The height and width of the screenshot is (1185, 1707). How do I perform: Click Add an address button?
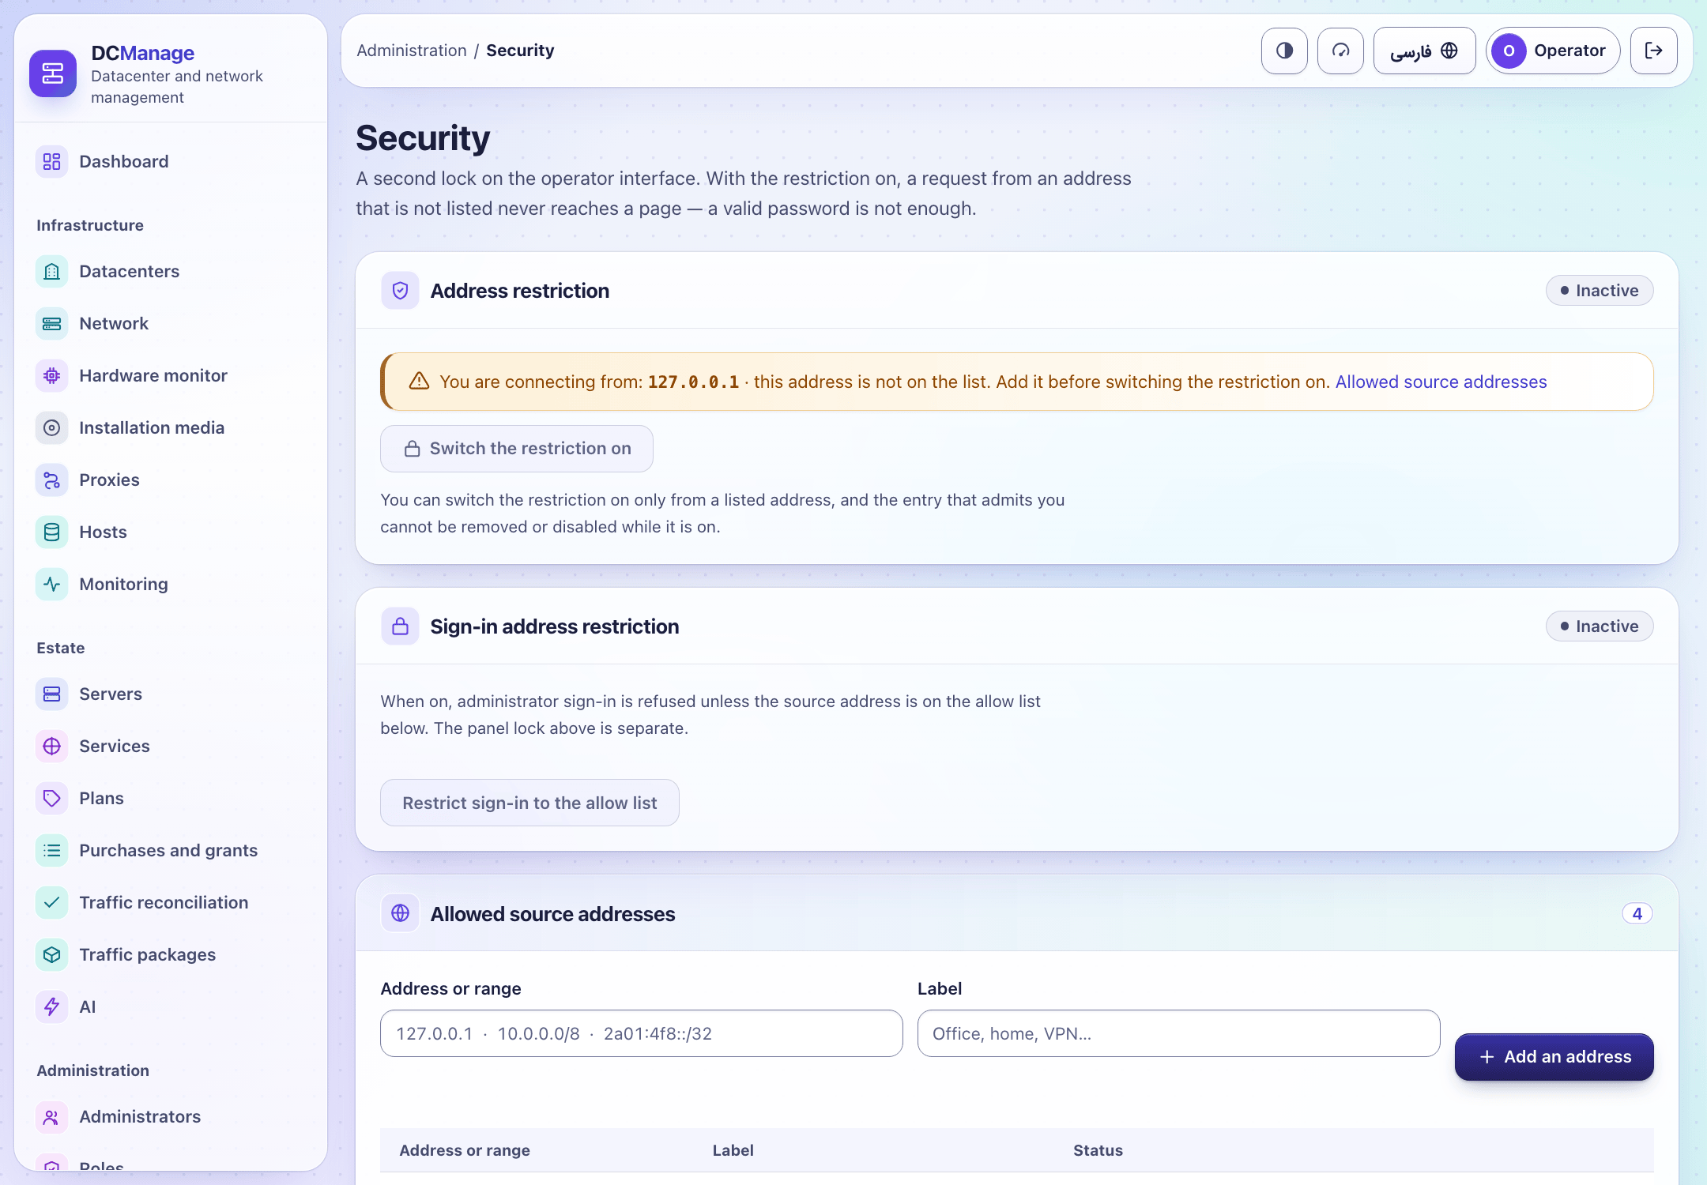click(1554, 1057)
